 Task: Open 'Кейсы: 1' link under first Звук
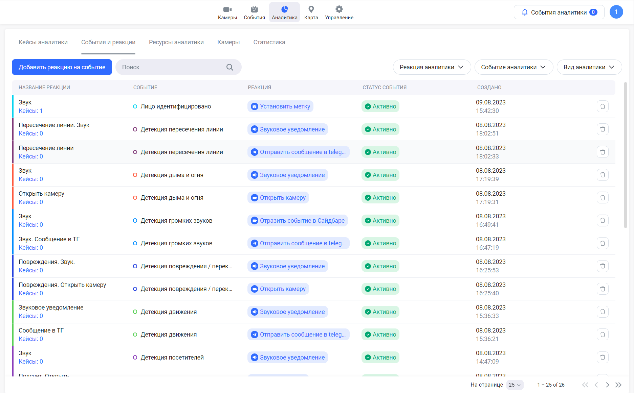(x=30, y=111)
